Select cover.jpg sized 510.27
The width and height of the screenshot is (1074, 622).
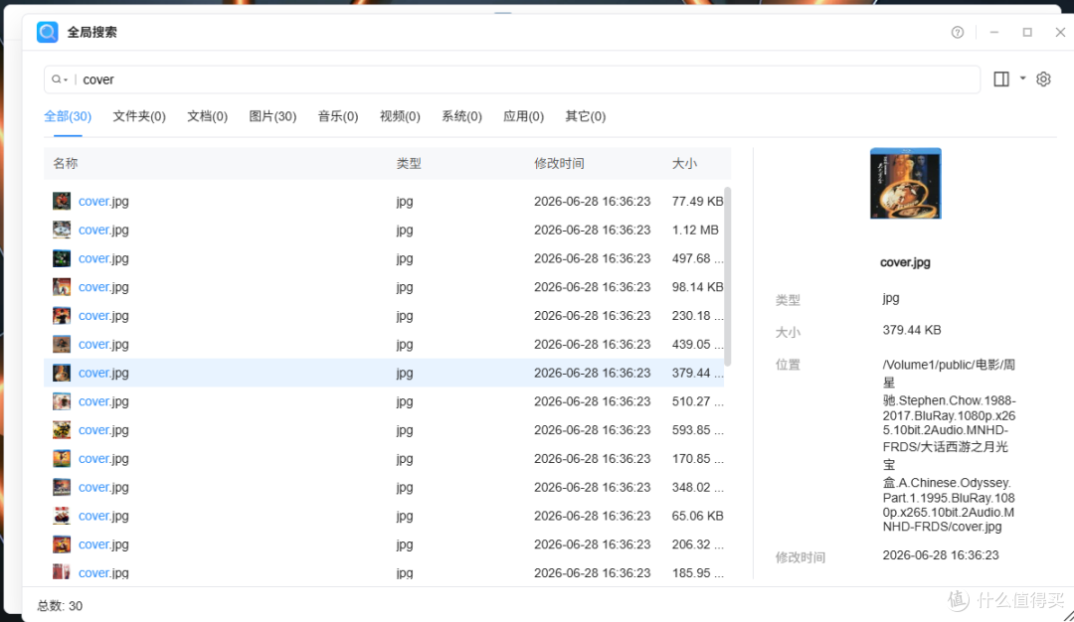(384, 401)
